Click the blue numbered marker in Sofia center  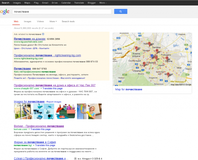tap(152, 56)
